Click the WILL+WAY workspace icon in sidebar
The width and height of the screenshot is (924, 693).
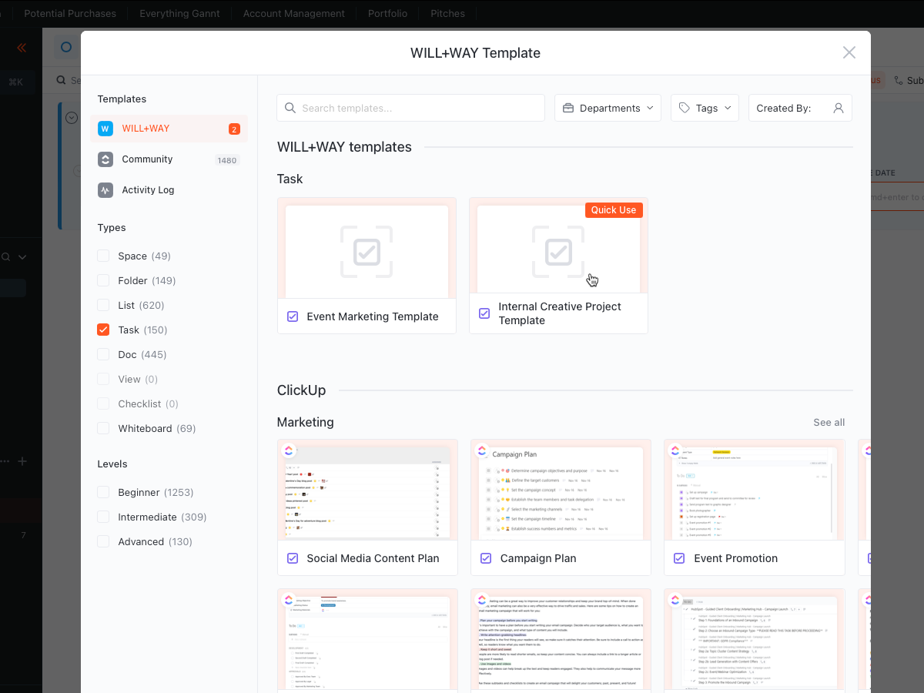tap(105, 129)
